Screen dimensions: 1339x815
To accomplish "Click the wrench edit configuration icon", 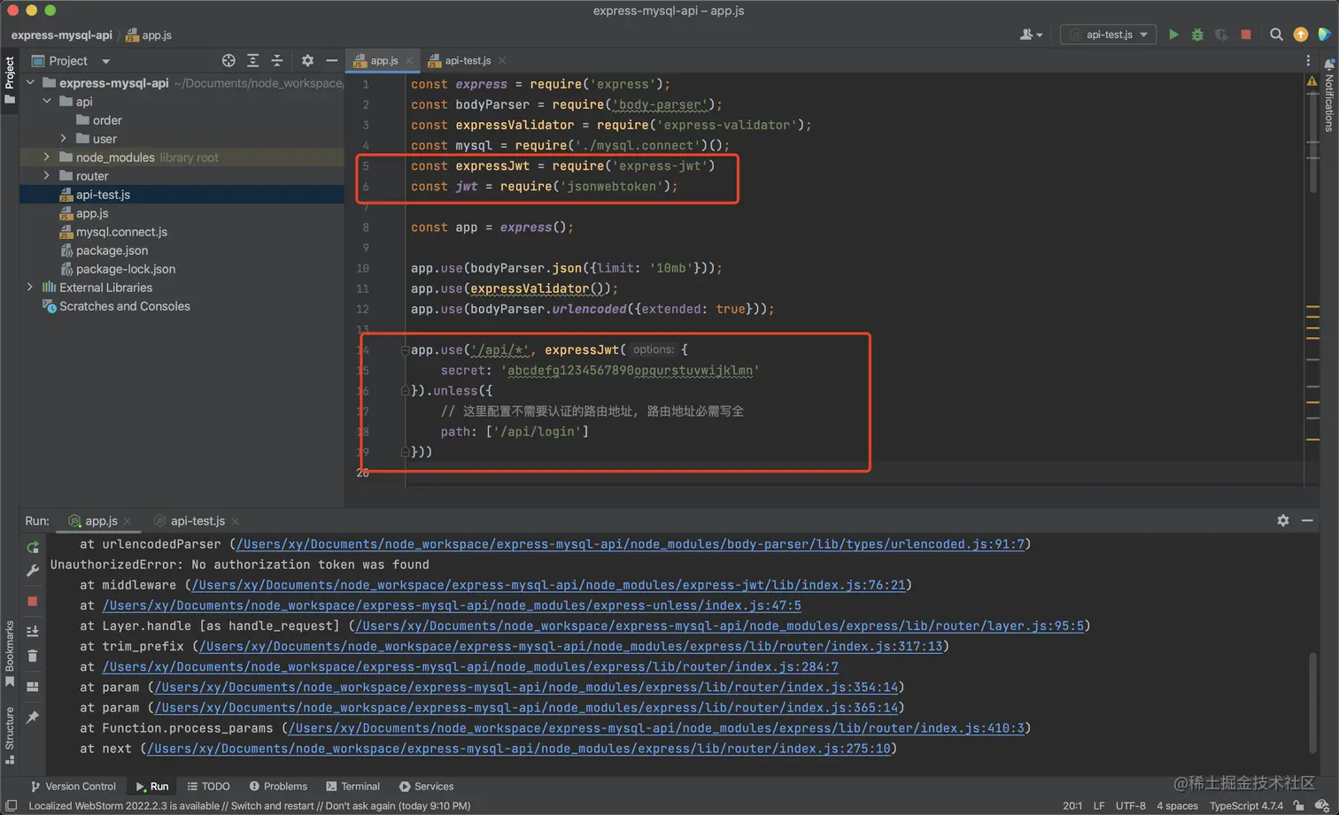I will tap(33, 571).
